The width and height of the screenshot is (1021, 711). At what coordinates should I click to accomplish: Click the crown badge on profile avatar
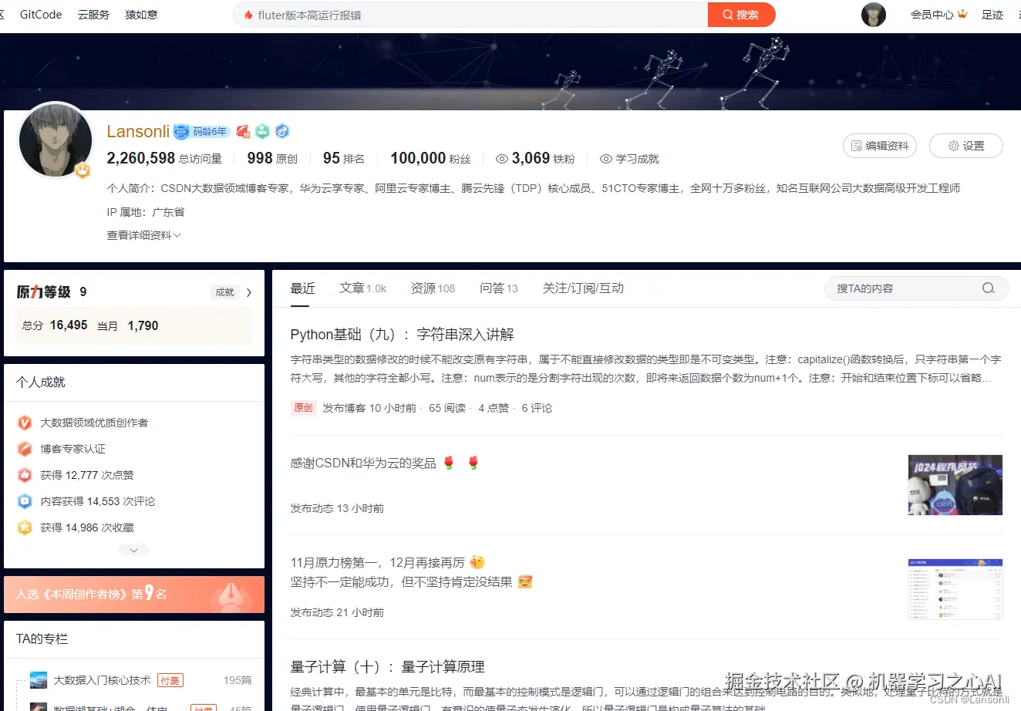coord(83,170)
